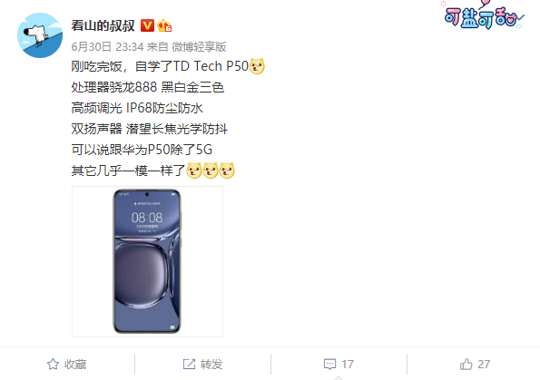
Task: Open the 6月30日 23:34 timestamp link
Action: click(107, 47)
